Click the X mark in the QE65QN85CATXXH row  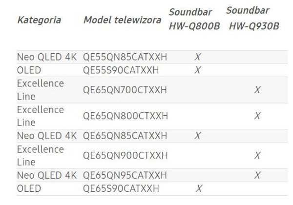(197, 135)
